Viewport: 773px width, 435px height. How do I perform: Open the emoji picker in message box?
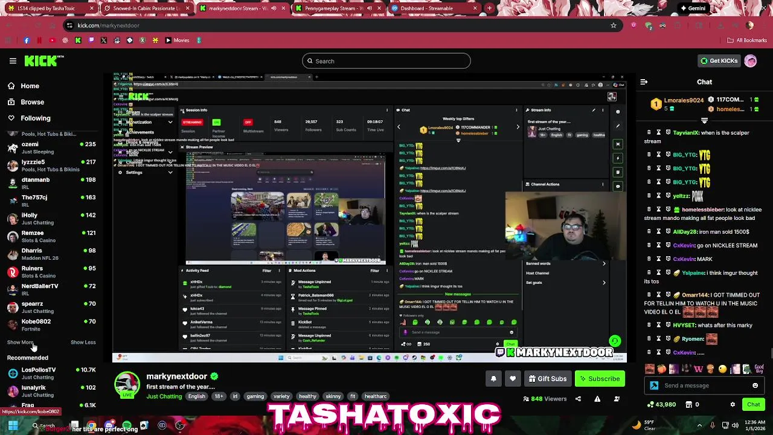pos(755,385)
